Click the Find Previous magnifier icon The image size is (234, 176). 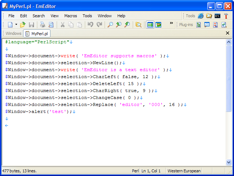click(118, 25)
